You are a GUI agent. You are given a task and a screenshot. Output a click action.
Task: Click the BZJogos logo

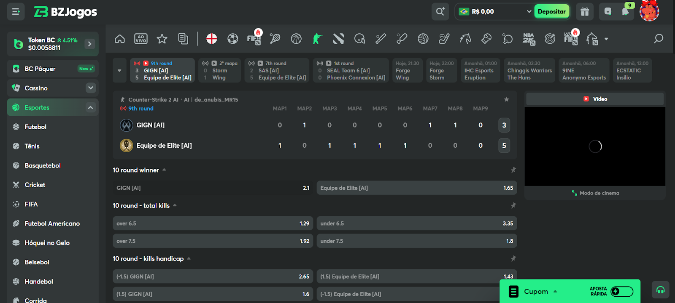[65, 12]
